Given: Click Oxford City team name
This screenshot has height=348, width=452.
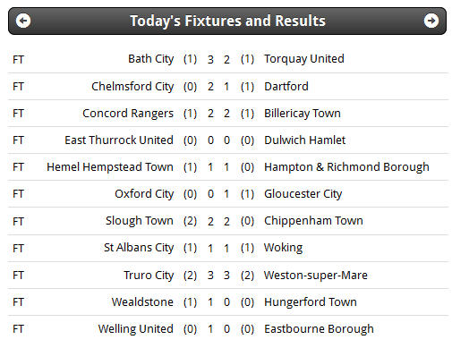Looking at the screenshot, I should 144,194.
